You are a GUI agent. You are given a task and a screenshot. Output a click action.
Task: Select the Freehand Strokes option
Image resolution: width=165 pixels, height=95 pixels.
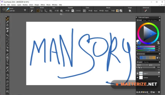click(x=38, y=11)
